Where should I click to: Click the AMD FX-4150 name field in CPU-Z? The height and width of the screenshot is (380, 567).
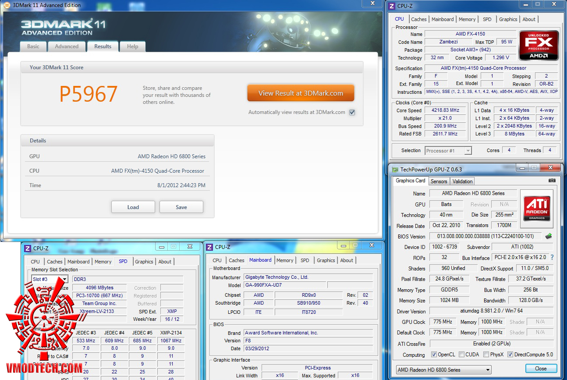(470, 34)
